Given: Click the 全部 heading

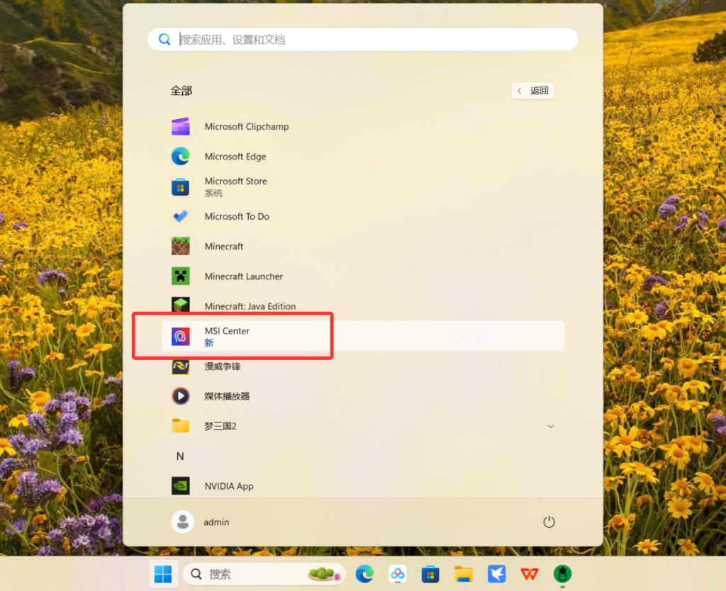Looking at the screenshot, I should (181, 91).
